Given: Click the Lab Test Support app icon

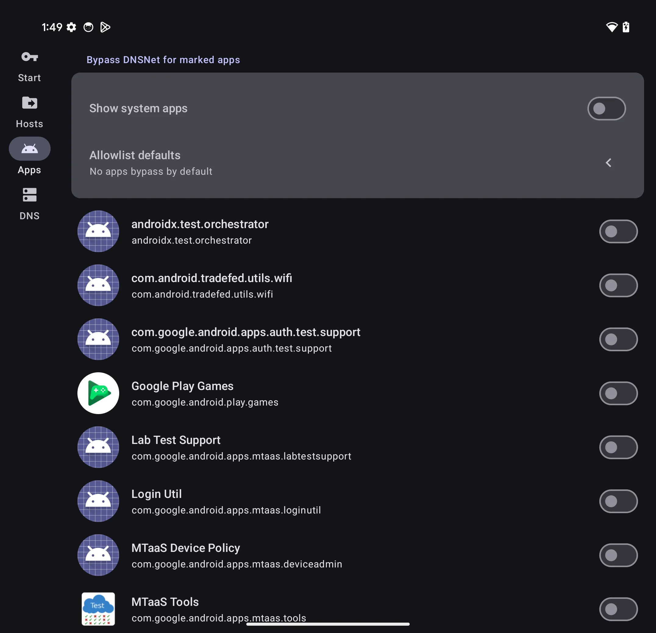Looking at the screenshot, I should click(x=98, y=447).
